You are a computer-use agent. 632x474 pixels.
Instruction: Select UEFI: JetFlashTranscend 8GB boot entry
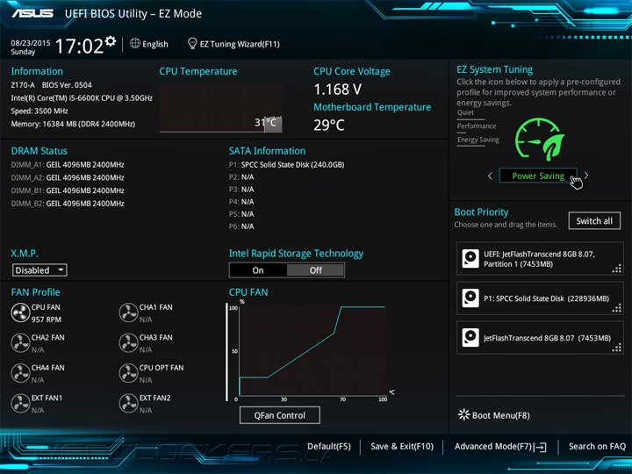tap(540, 259)
